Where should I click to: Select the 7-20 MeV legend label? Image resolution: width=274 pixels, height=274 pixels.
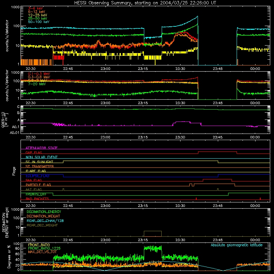tap(37, 84)
